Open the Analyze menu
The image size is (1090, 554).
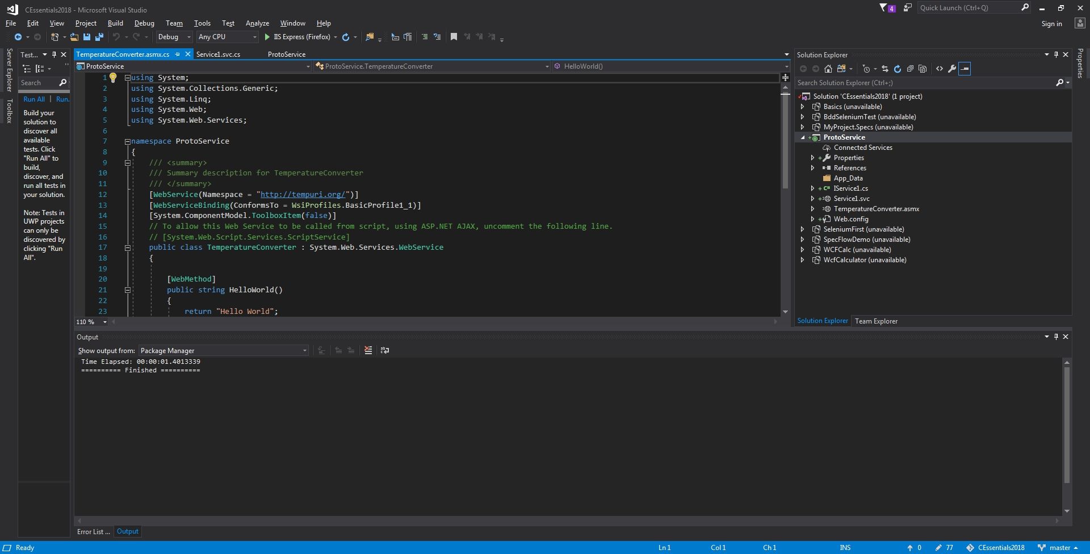pyautogui.click(x=257, y=23)
